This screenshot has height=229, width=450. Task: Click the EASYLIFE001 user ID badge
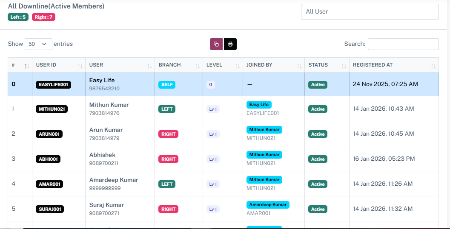point(53,84)
